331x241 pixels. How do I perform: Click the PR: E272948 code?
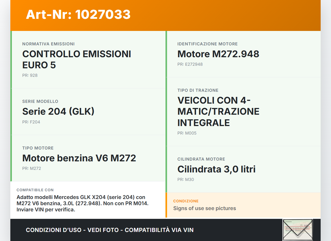[190, 64]
